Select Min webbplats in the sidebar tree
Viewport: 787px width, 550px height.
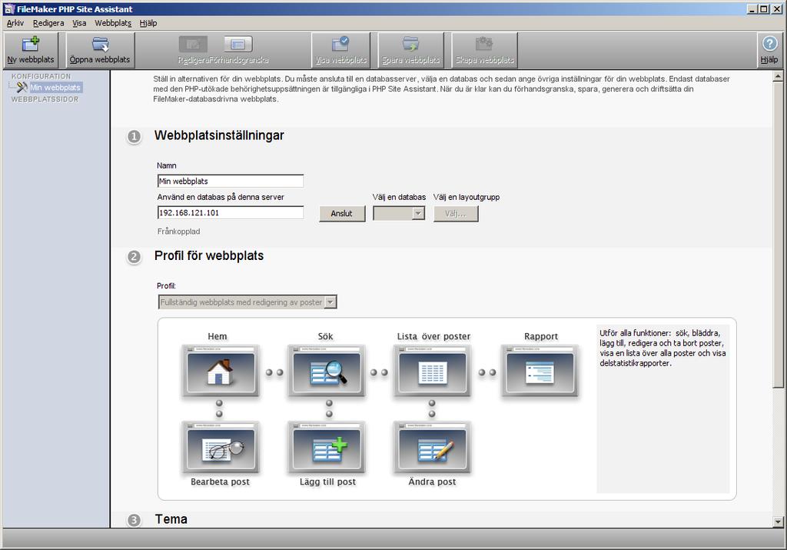[55, 88]
